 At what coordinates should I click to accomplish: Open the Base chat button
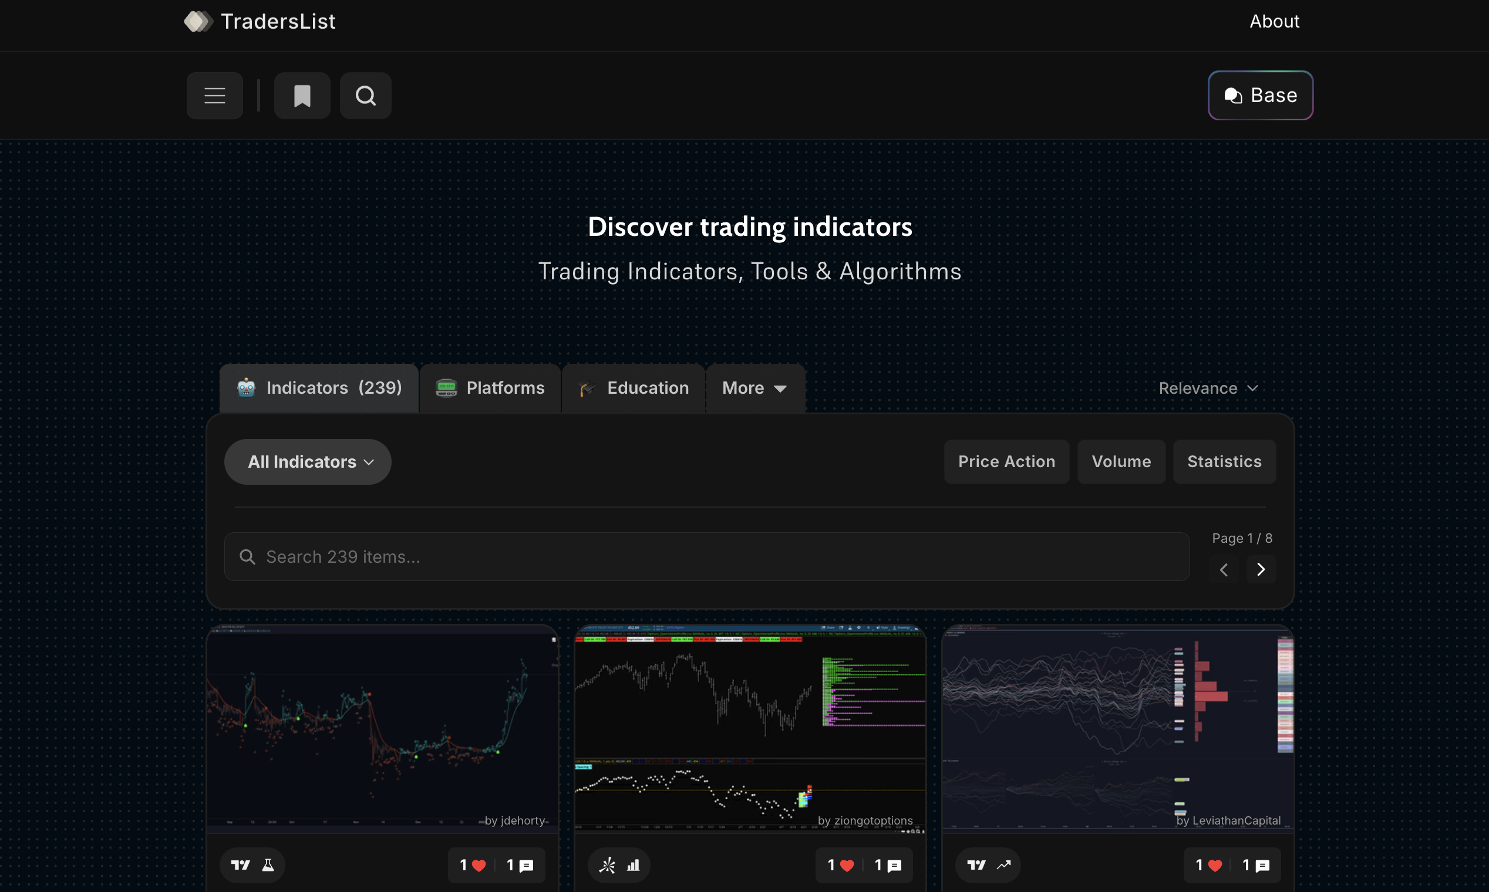(1261, 96)
